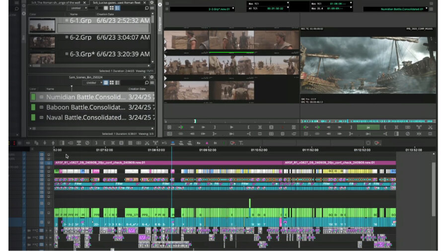Screen dimensions: 447x251
Task: Open the title tool T icon
Action: pos(241,143)
